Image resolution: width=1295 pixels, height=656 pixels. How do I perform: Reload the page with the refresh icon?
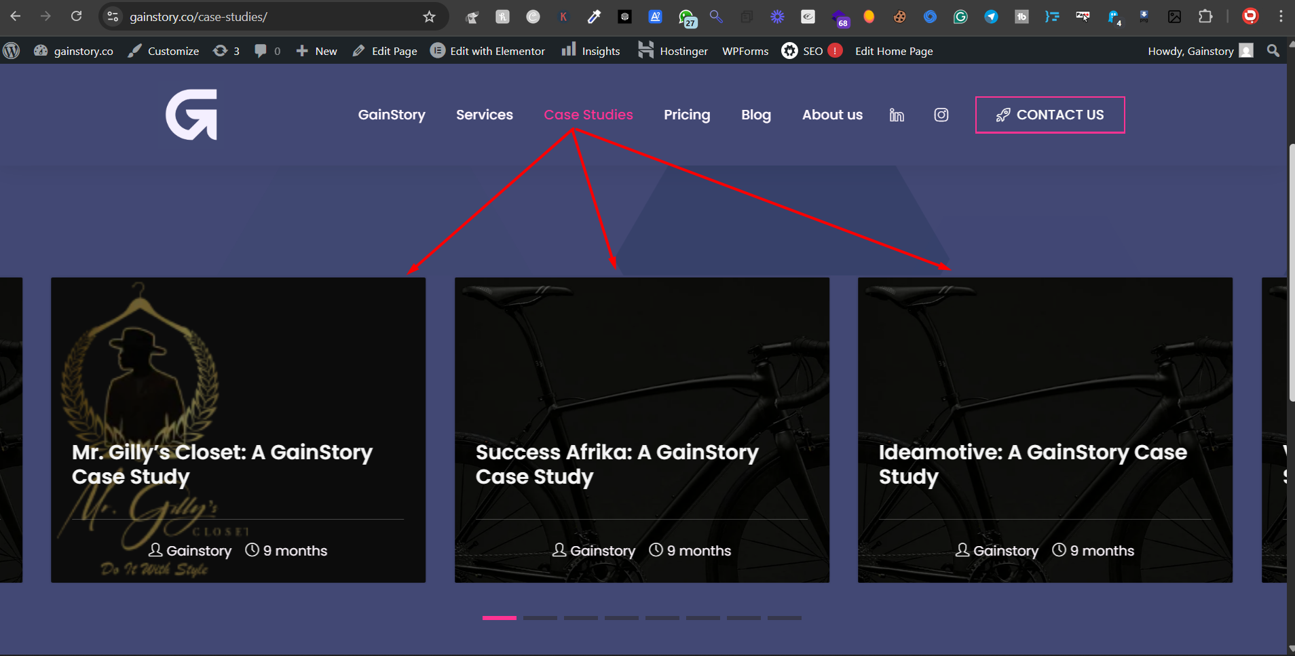pyautogui.click(x=76, y=16)
